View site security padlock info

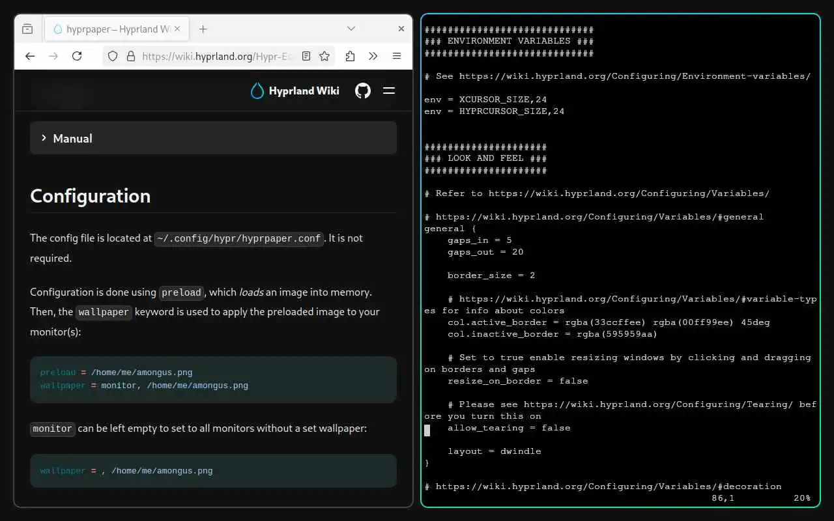click(130, 56)
